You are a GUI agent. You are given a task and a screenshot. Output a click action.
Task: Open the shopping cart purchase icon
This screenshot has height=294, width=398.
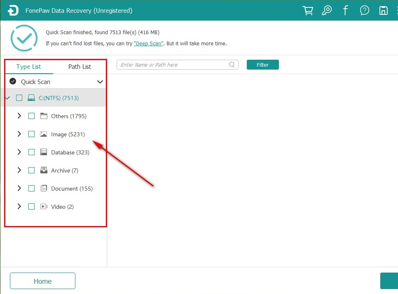point(308,11)
